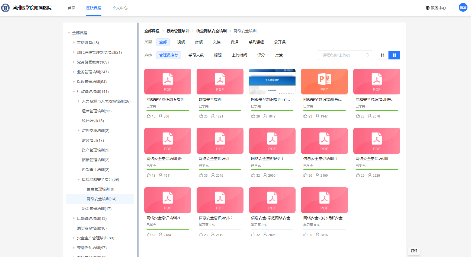Filter type by 公开课
The height and width of the screenshot is (257, 471).
[x=280, y=42]
